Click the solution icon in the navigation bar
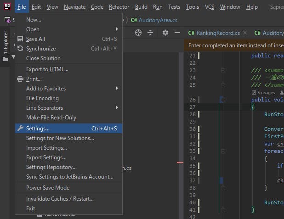 coord(7,20)
